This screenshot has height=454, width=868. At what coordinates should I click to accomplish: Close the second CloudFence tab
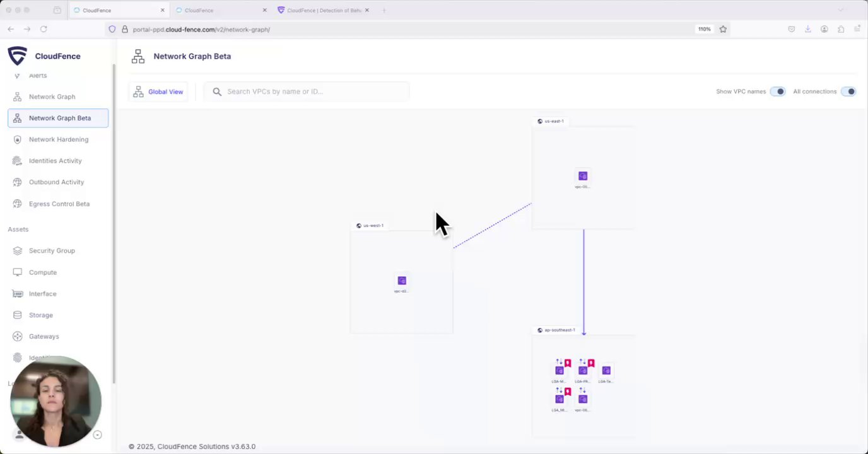point(264,10)
